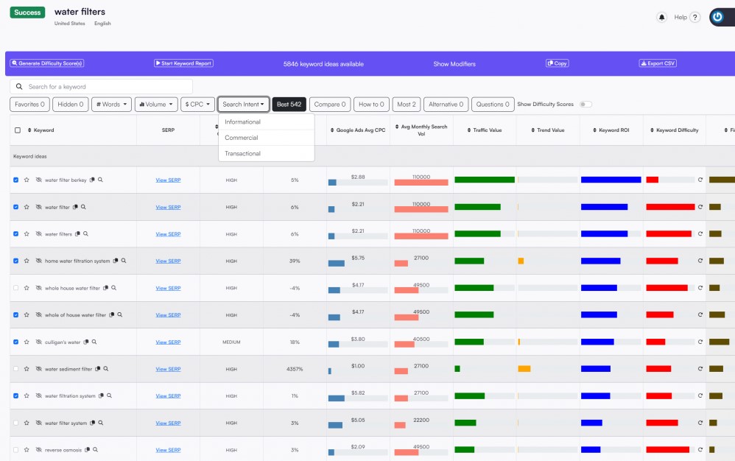This screenshot has height=461, width=735.
Task: Open the notifications bell
Action: coord(661,17)
